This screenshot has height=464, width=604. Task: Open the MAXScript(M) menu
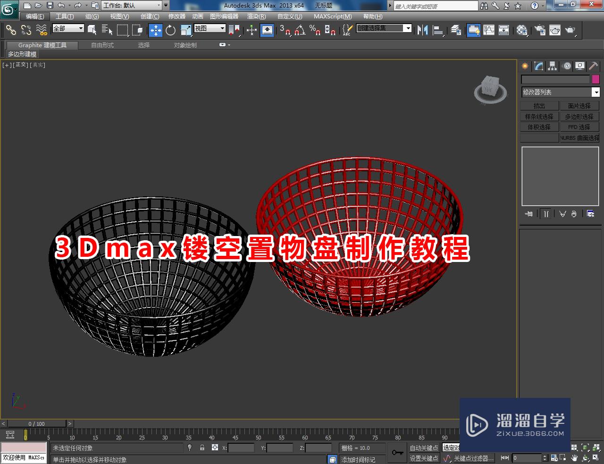333,16
